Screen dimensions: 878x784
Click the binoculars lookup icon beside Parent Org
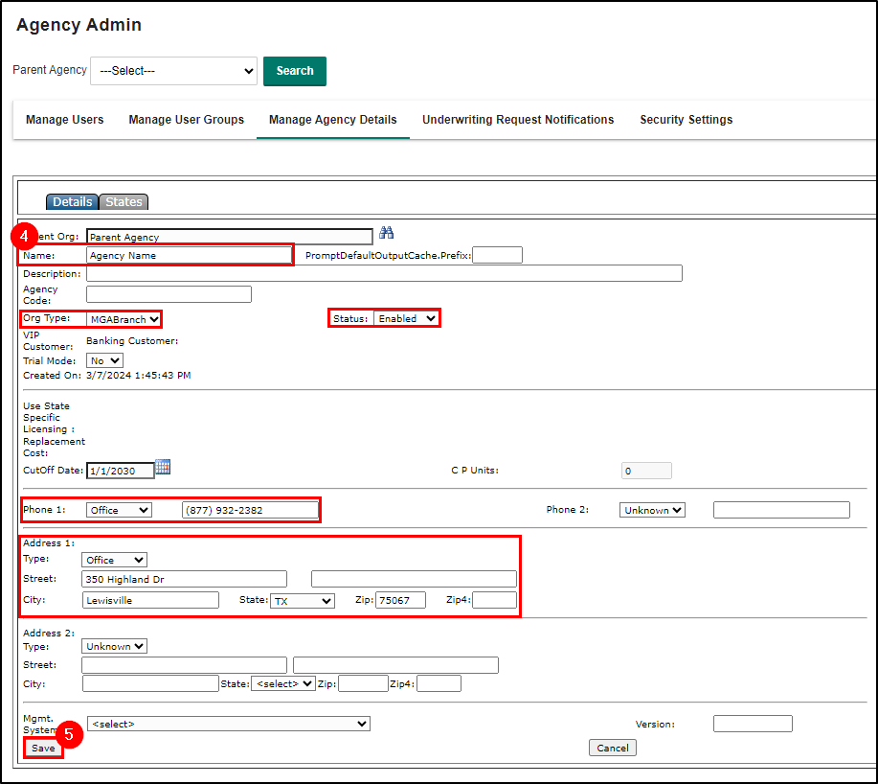387,233
